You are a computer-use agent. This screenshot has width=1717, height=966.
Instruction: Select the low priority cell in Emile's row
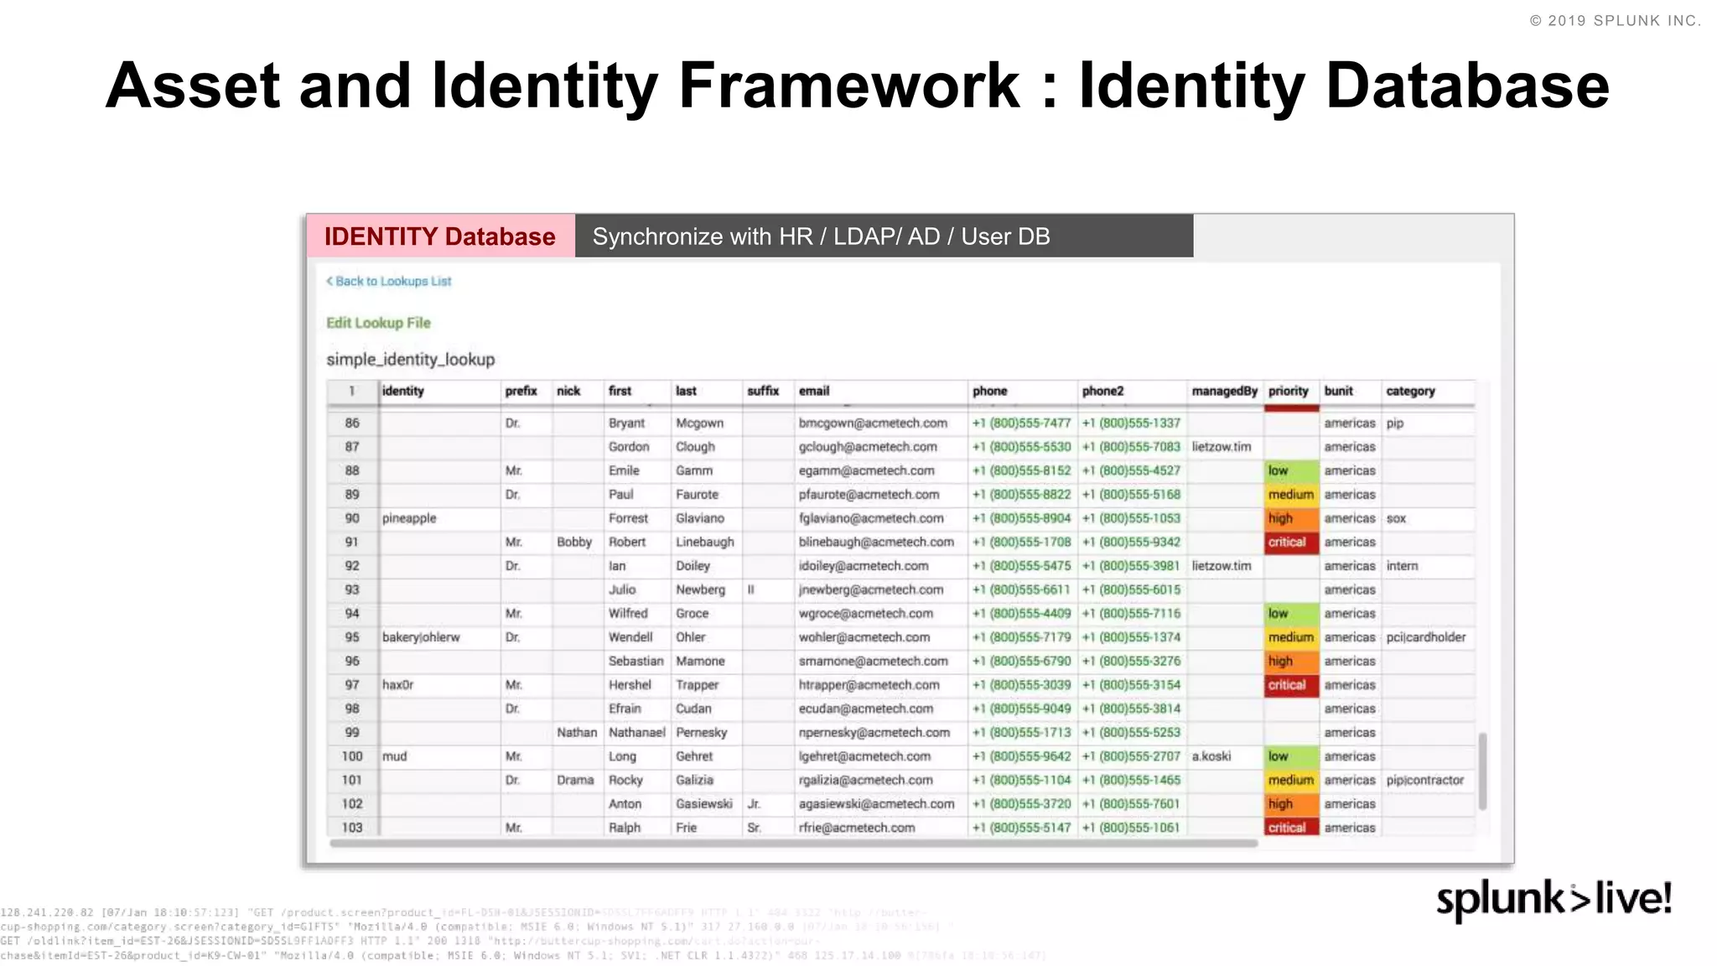1291,471
